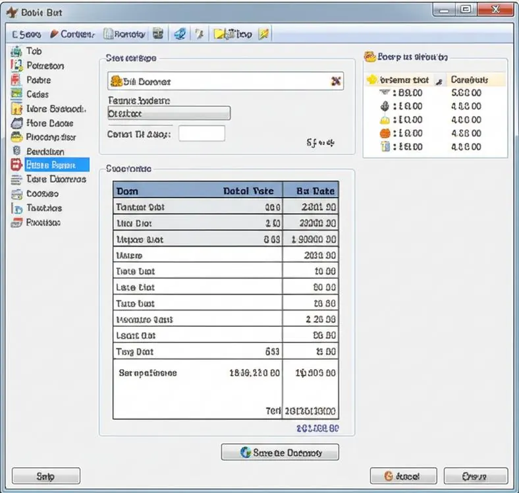Focus the Conat Tif Aaoz input box
519x493 pixels.
coord(202,133)
